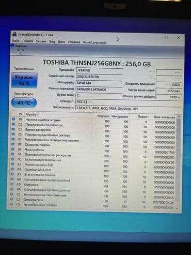
Task: Click status icon of row C5 Нестабильные сектора
Action: click(x=11, y=204)
